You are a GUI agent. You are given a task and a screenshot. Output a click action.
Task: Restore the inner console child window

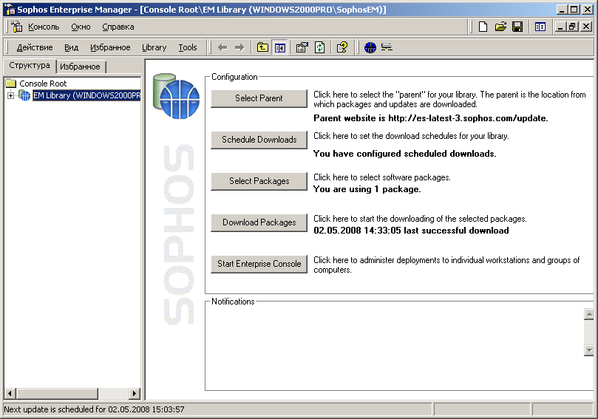click(x=572, y=27)
